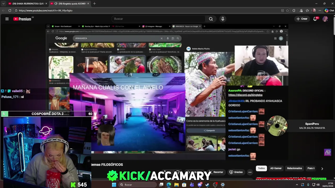Click the video player area

pyautogui.click(x=167, y=91)
